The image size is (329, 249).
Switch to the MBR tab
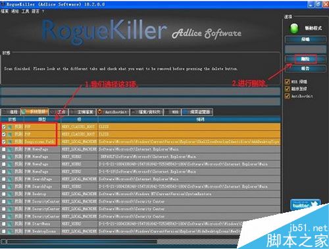pos(172,112)
